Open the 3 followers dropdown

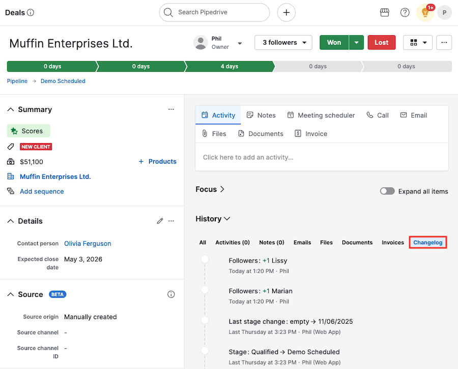pos(283,42)
